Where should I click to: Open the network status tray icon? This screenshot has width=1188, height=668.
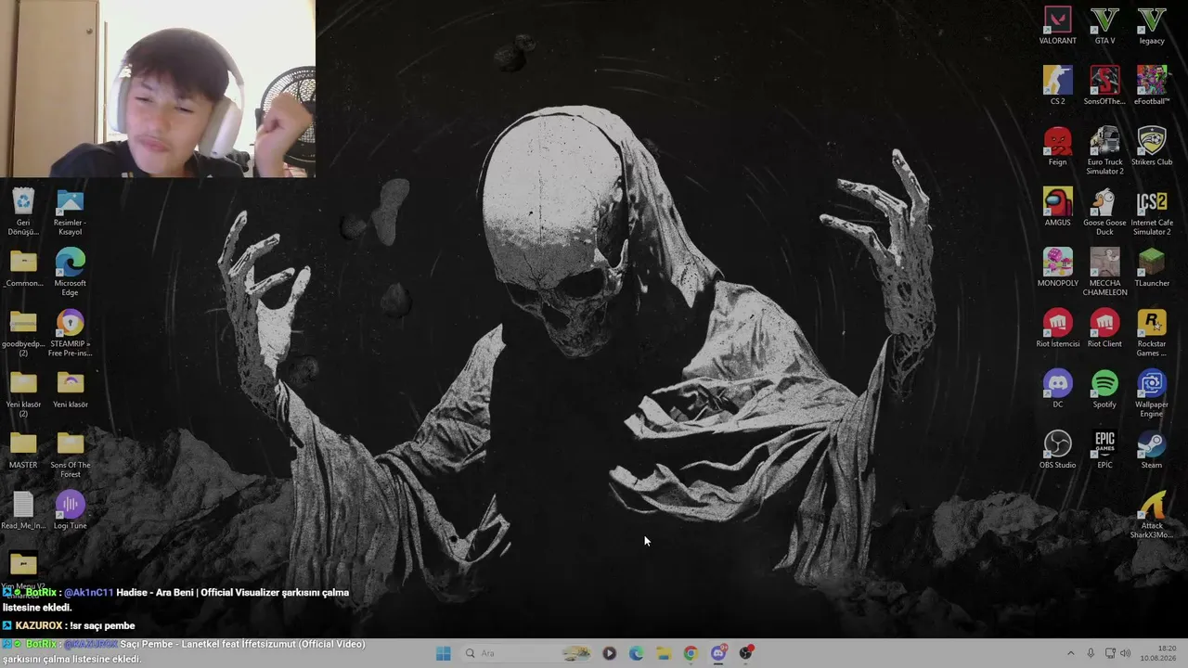[1110, 653]
